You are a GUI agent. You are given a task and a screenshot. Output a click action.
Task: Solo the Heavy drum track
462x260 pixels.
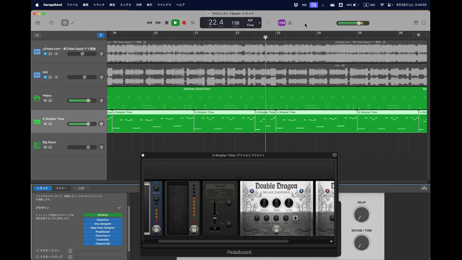coord(51,101)
